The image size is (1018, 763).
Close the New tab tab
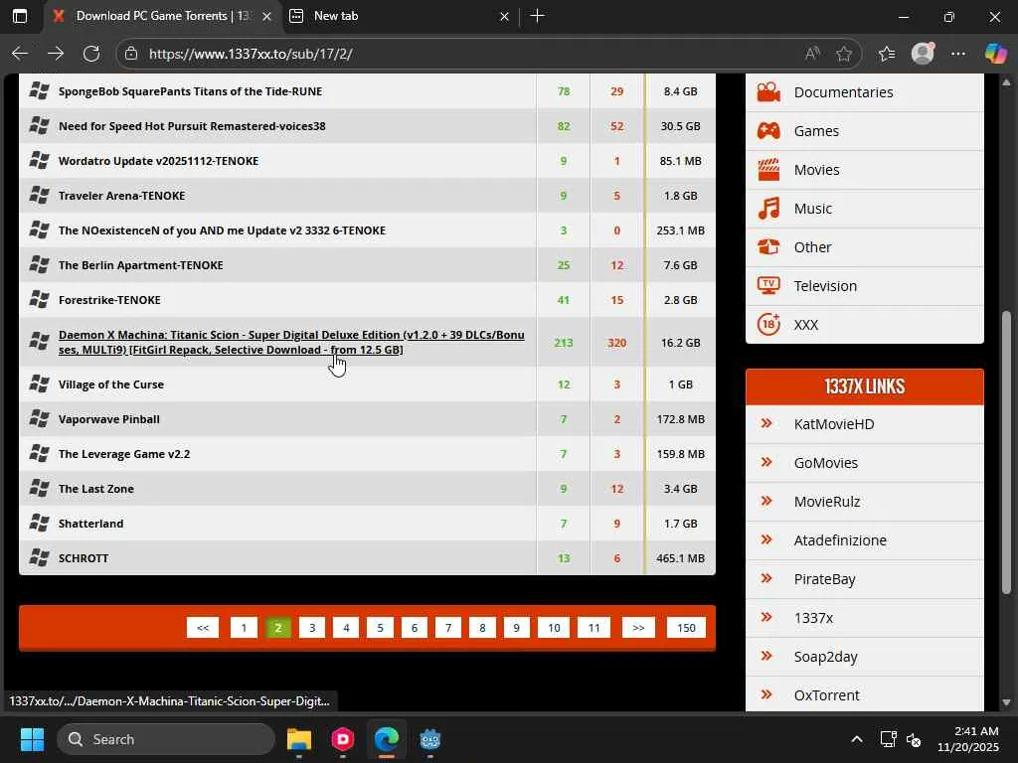(x=504, y=17)
